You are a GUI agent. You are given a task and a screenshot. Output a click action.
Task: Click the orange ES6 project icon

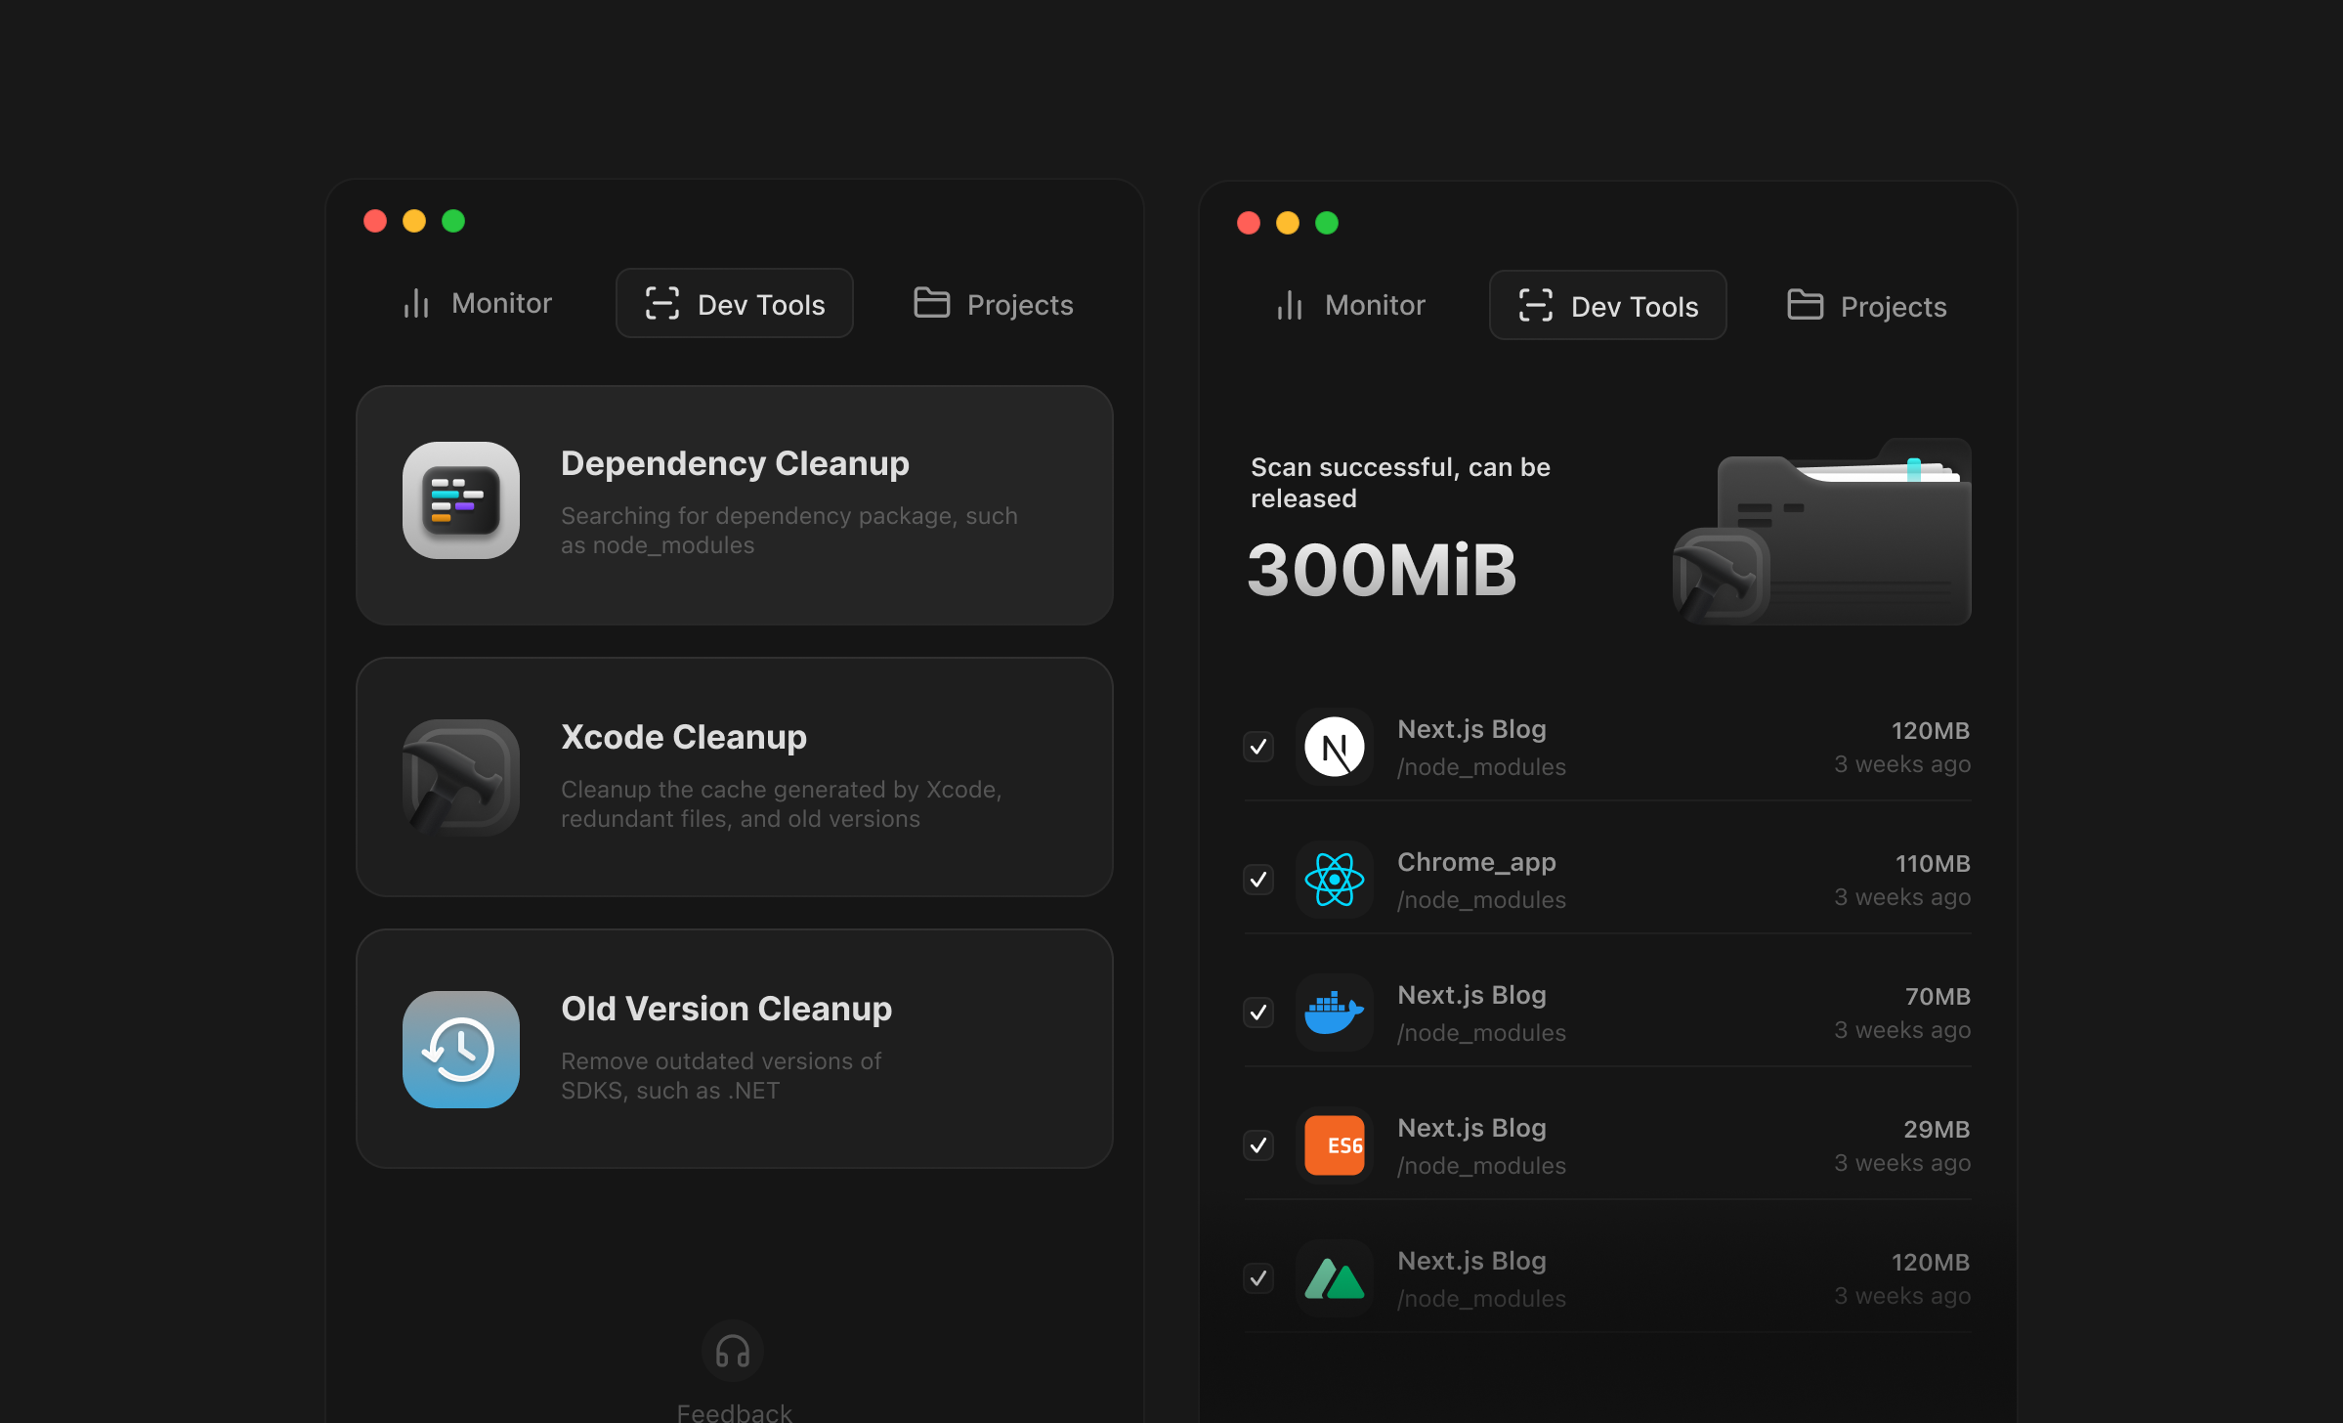pos(1334,1145)
